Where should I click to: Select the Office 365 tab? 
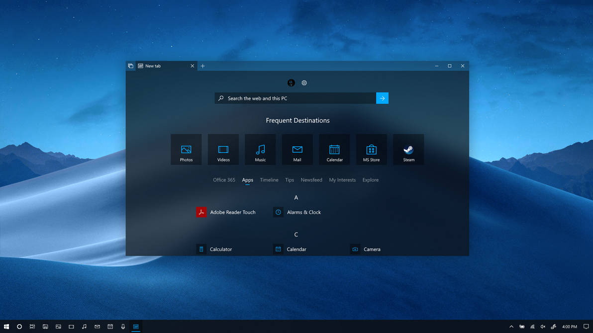tap(224, 180)
